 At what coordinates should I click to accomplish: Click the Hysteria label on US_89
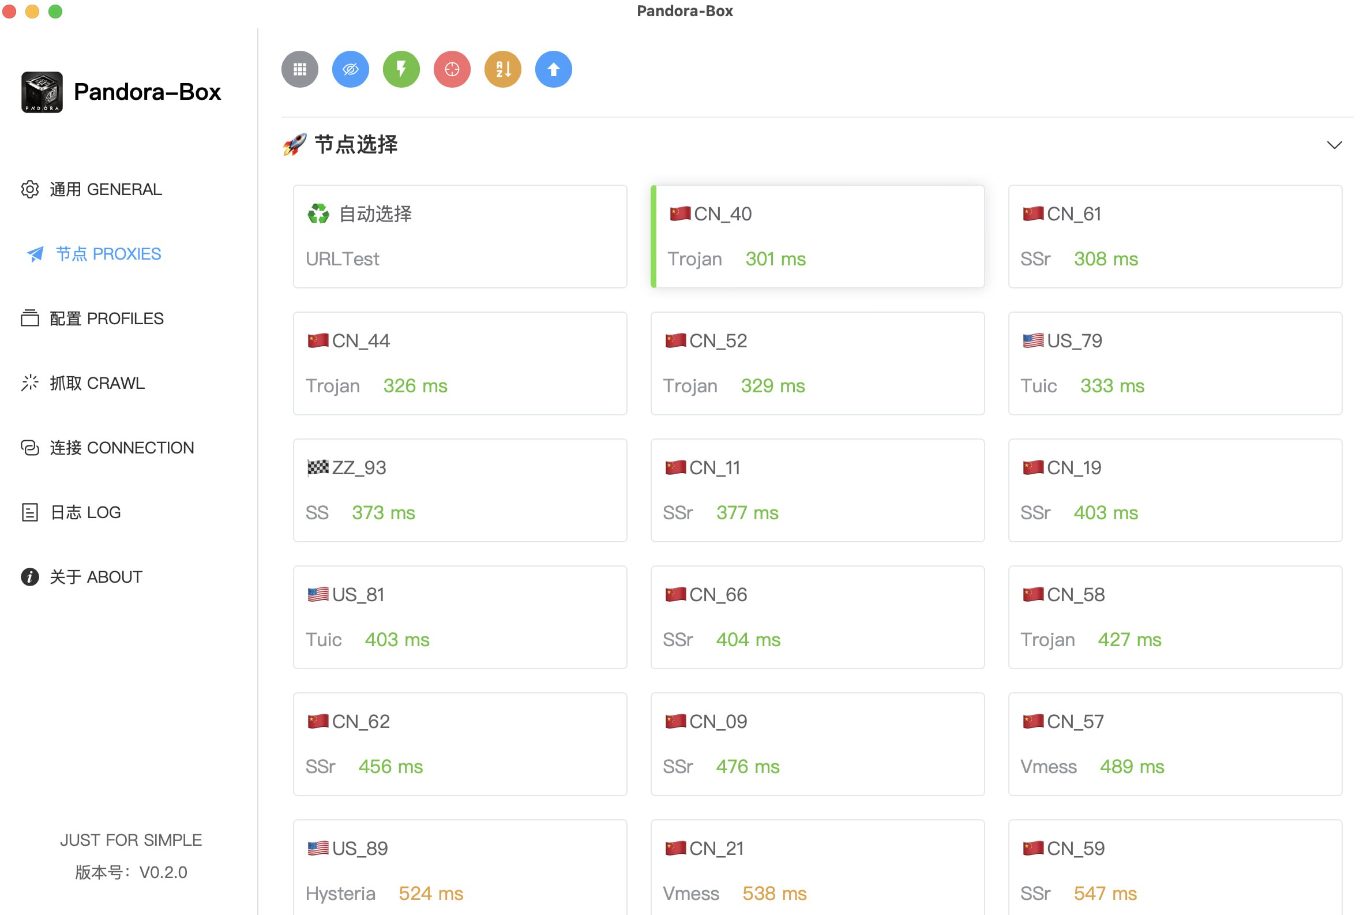point(340,894)
